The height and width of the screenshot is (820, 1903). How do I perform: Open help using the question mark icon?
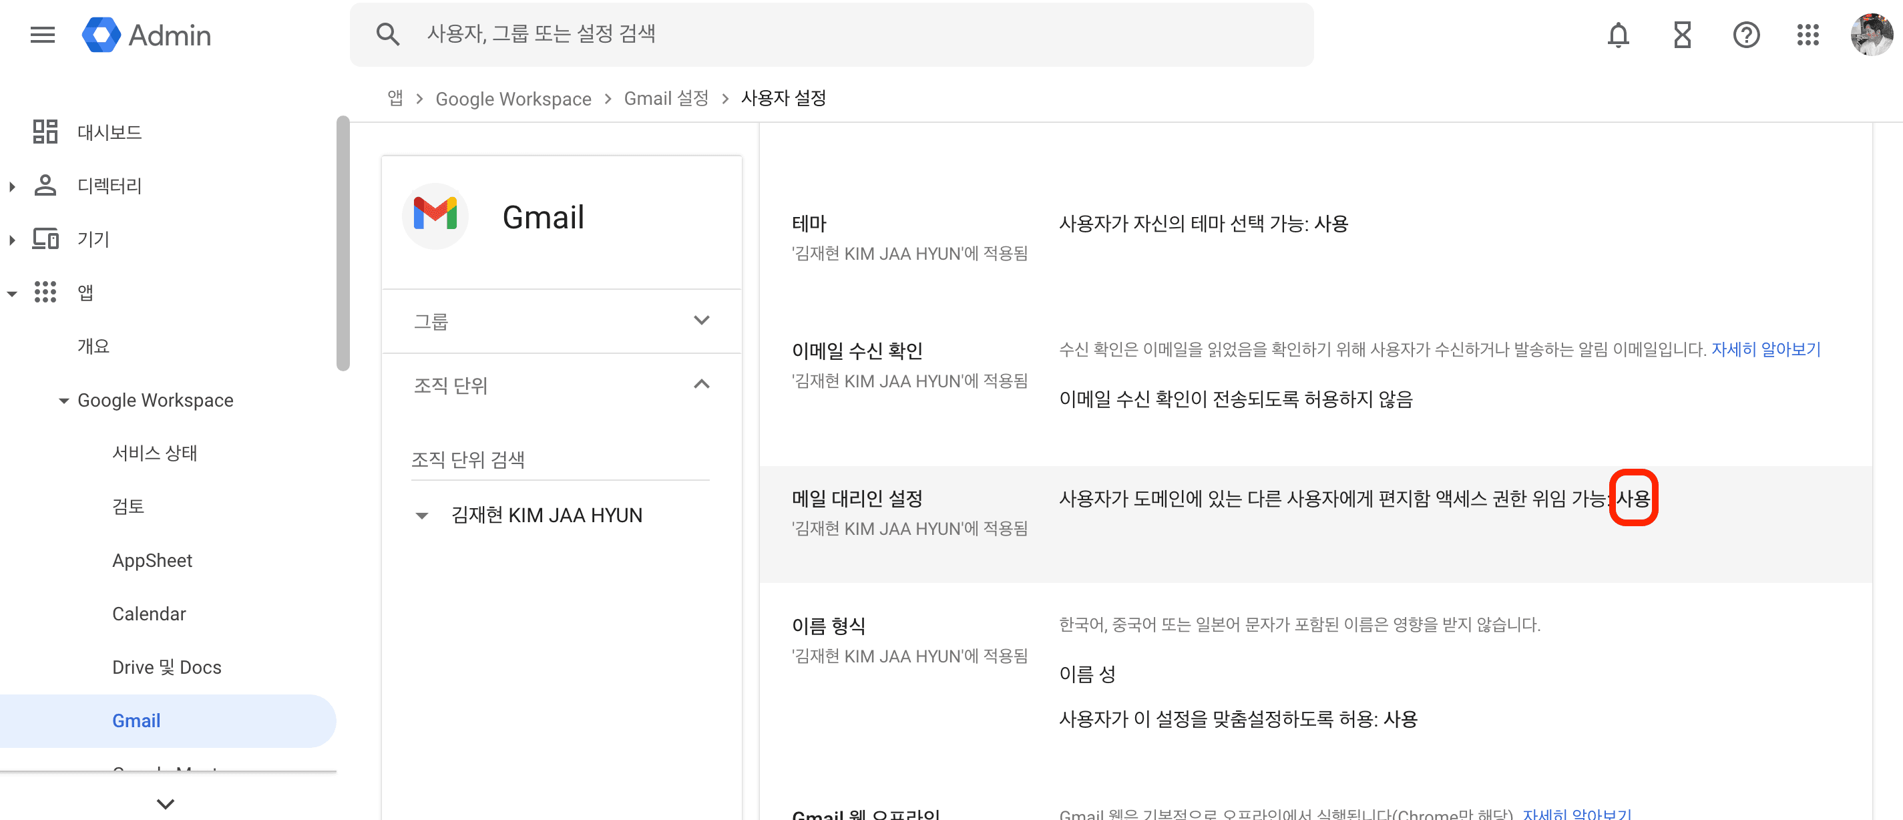(x=1745, y=35)
